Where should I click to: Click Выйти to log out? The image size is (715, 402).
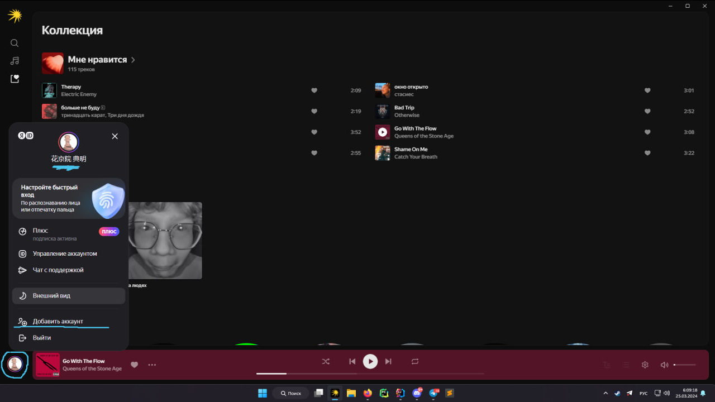(x=69, y=338)
